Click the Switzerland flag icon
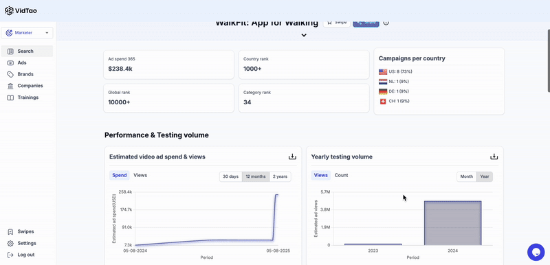The height and width of the screenshot is (265, 550). (383, 101)
